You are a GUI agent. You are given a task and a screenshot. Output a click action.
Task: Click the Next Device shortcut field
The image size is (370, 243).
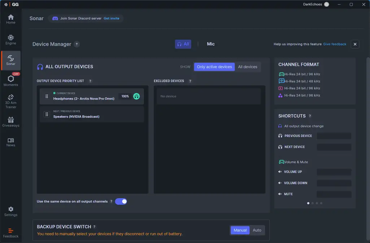click(x=334, y=147)
